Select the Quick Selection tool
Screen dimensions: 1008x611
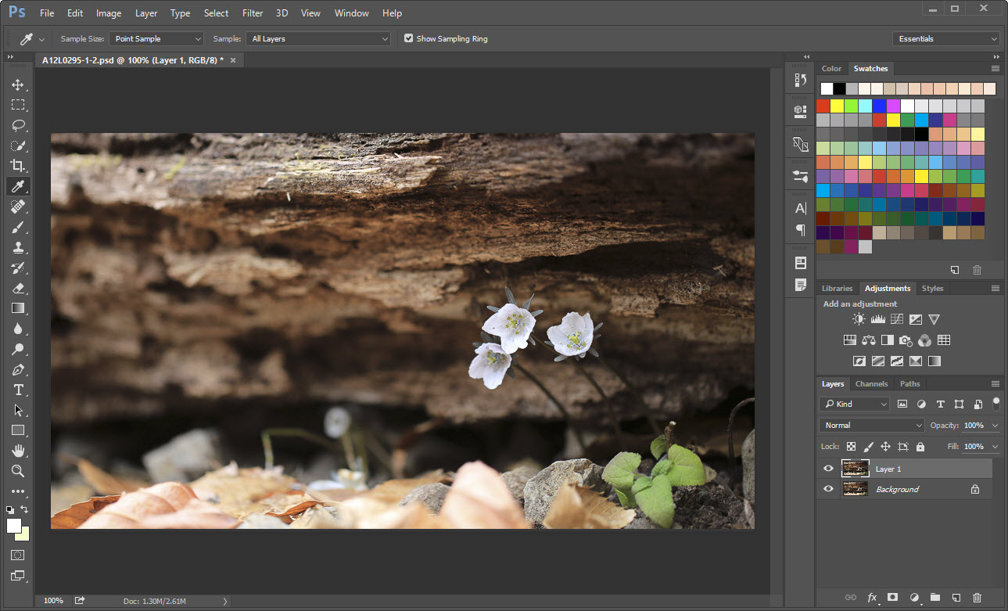point(17,146)
